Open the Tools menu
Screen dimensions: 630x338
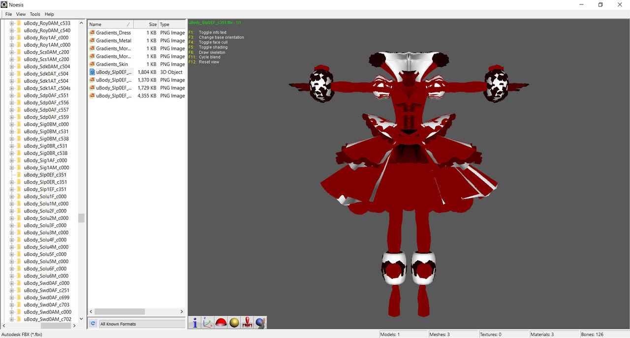point(35,14)
